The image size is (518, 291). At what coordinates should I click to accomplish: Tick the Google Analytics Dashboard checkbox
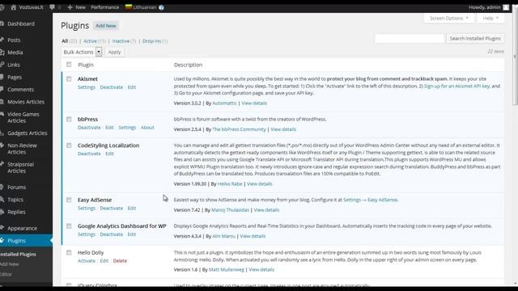(69, 226)
